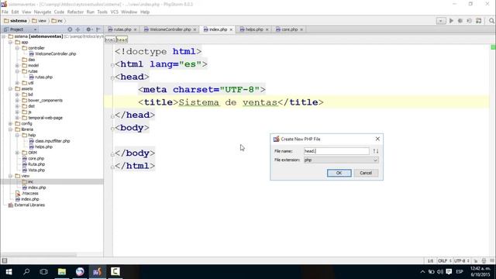496x279 pixels.
Task: Close the core.php editor tab
Action: [x=301, y=29]
